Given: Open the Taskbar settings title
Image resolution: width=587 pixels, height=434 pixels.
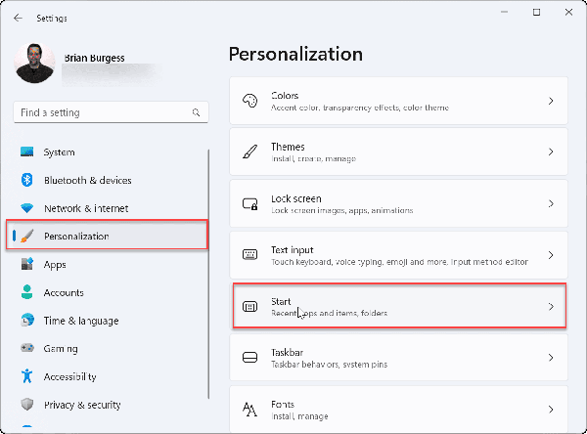Looking at the screenshot, I should (287, 353).
